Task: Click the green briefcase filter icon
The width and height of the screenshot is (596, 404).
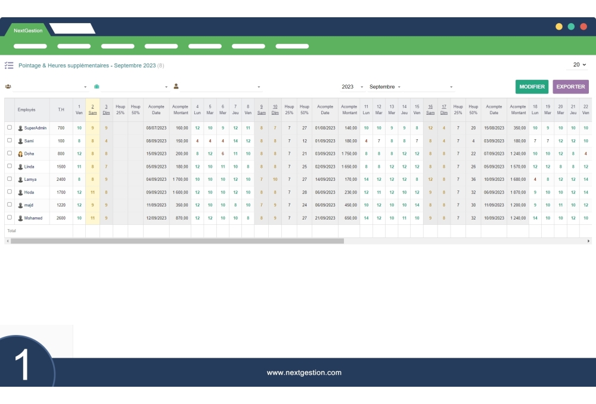Action: [97, 87]
